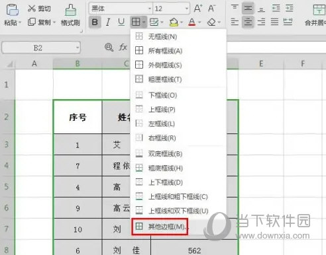Screen dimensions: 326x255
Task: Select All Borders (所有框线) menu item
Action: coord(178,51)
